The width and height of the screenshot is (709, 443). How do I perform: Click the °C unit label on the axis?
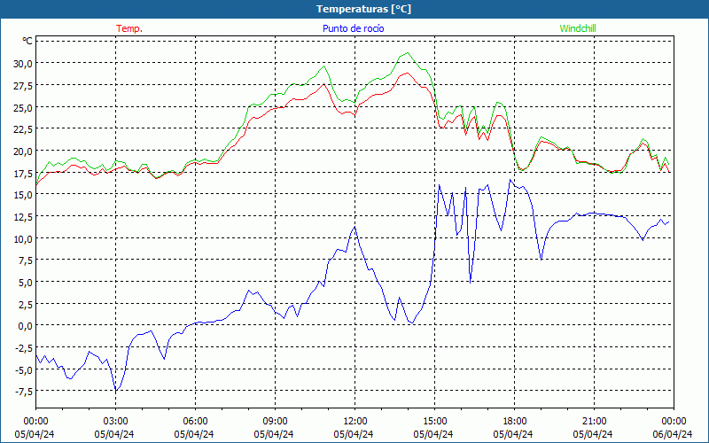click(27, 41)
